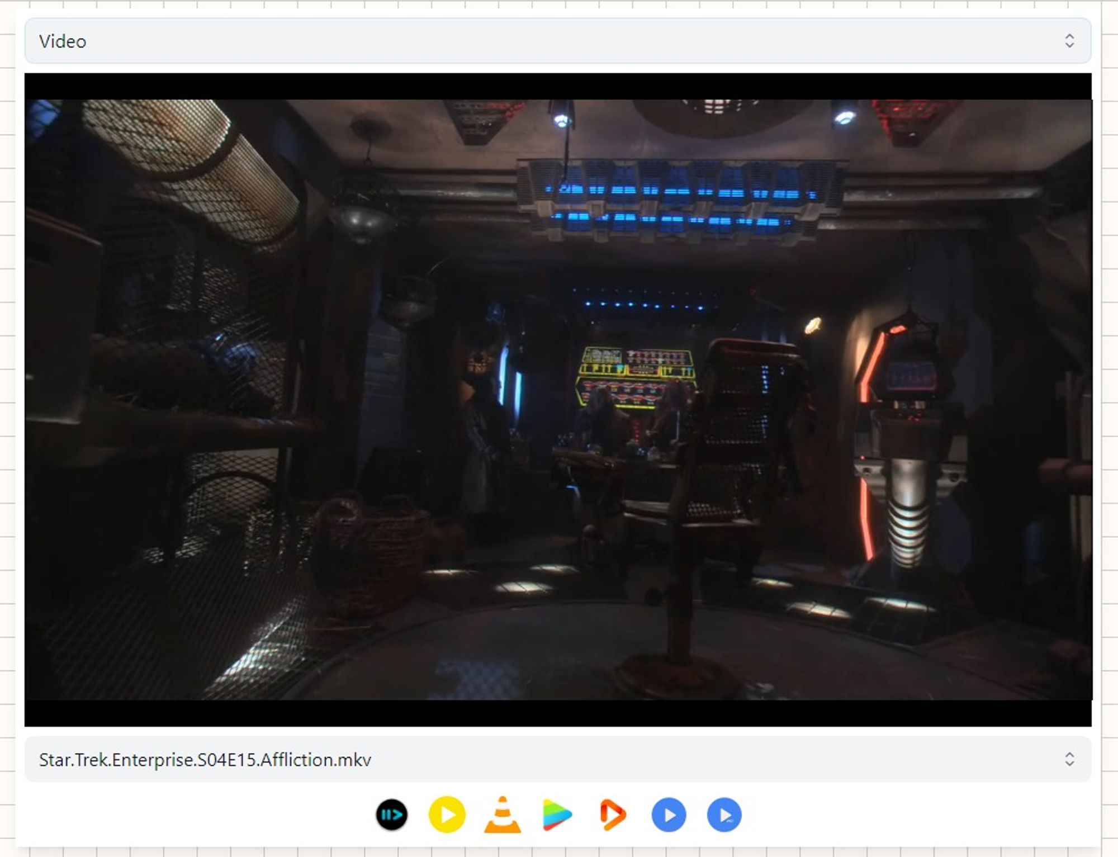The width and height of the screenshot is (1118, 857).
Task: Play using the blue MX Player icon
Action: coord(669,815)
